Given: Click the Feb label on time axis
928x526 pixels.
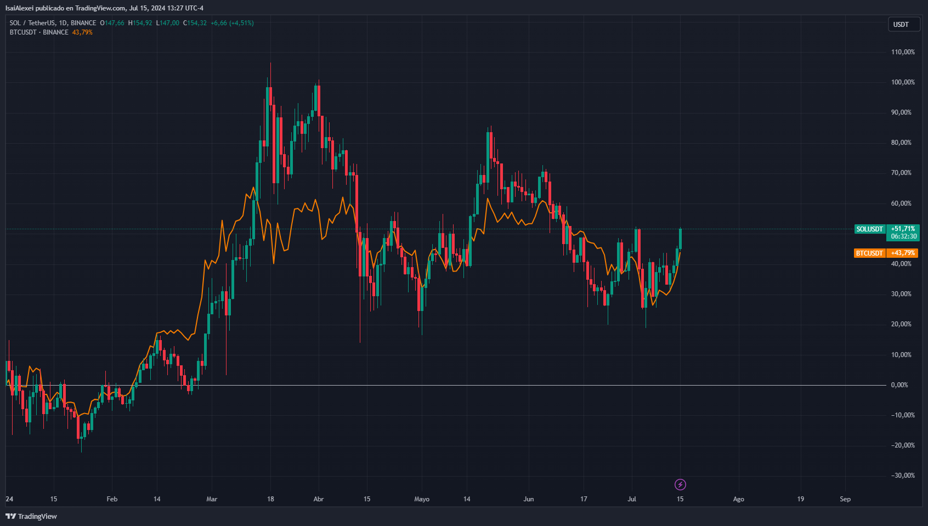Looking at the screenshot, I should coord(112,499).
